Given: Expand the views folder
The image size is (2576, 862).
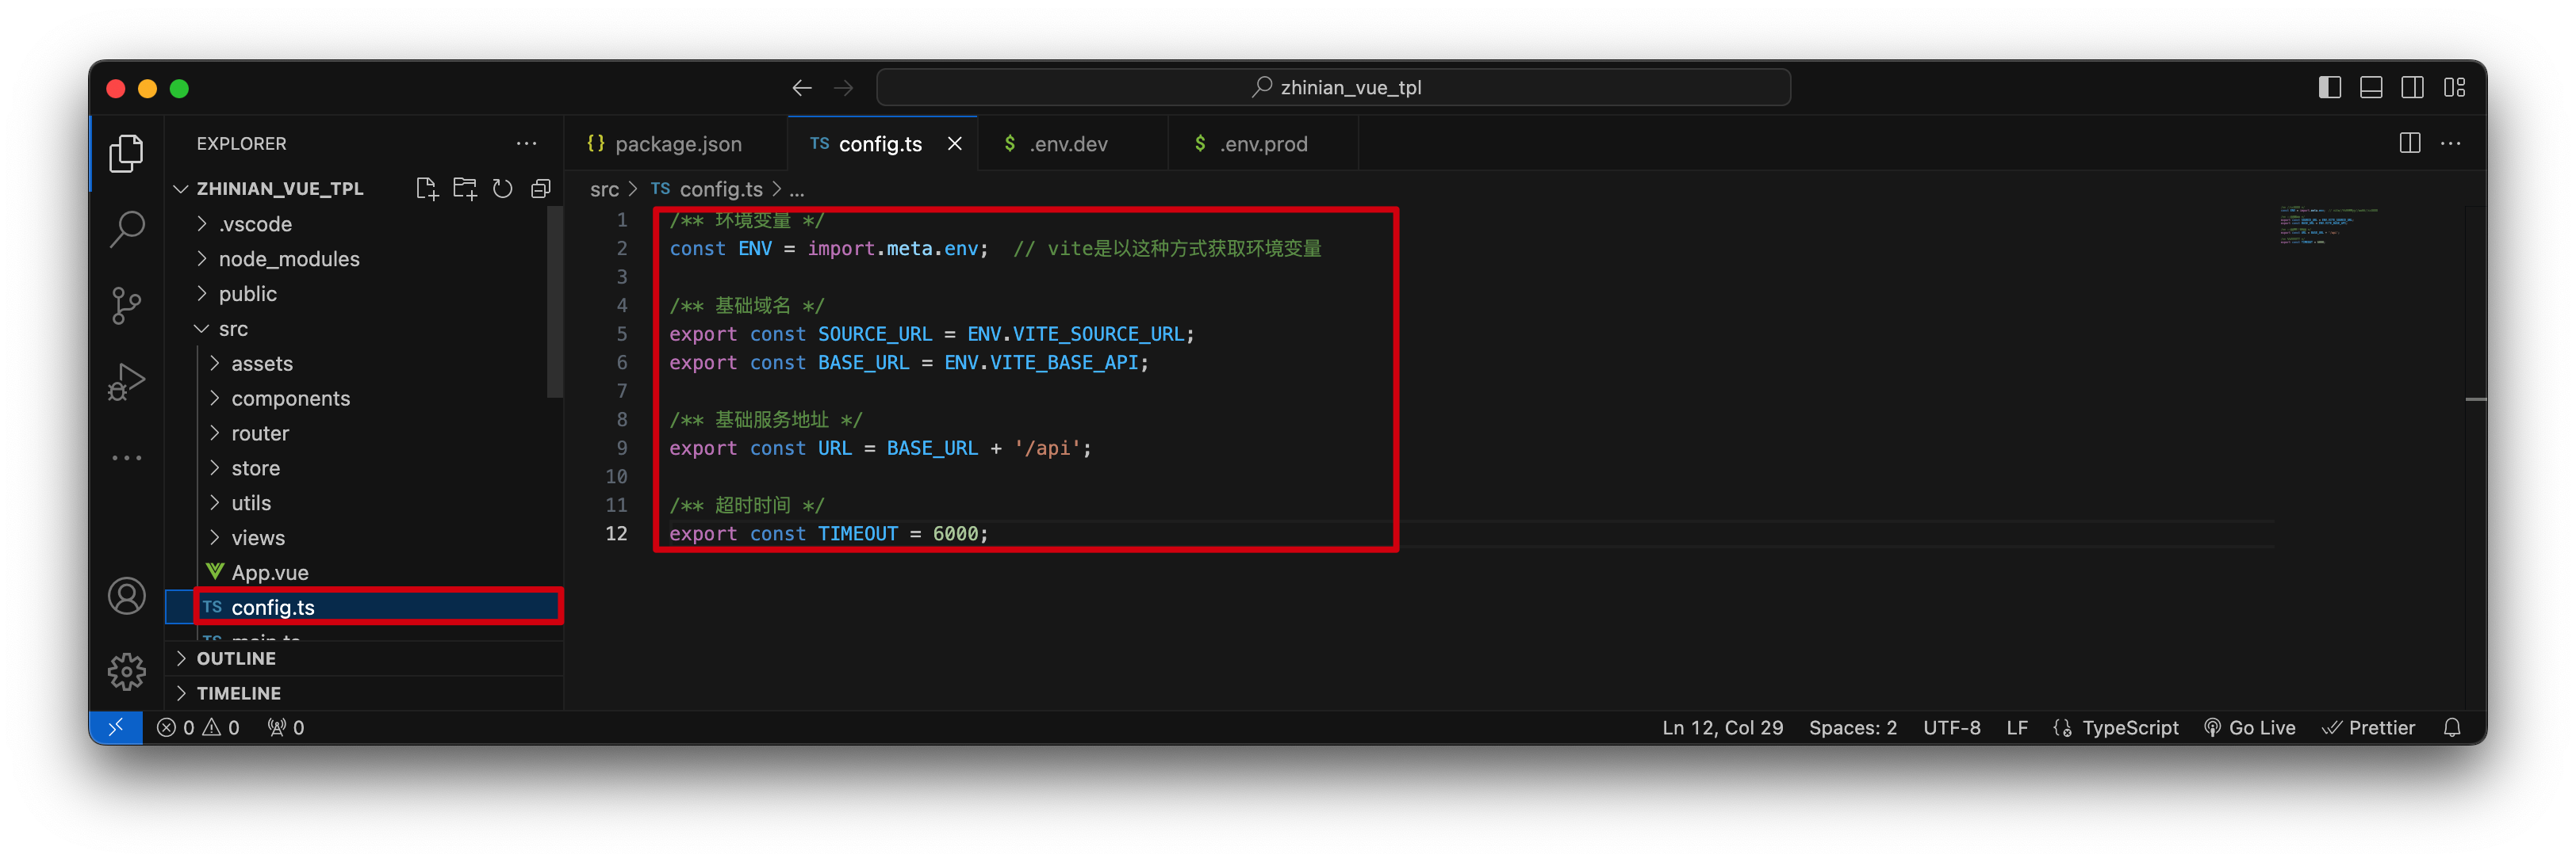Looking at the screenshot, I should [364, 539].
